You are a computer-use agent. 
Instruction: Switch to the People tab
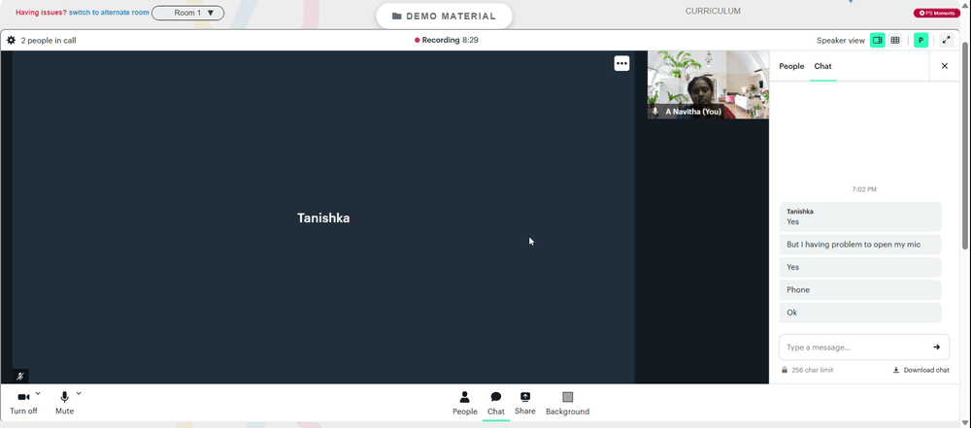[x=791, y=66]
